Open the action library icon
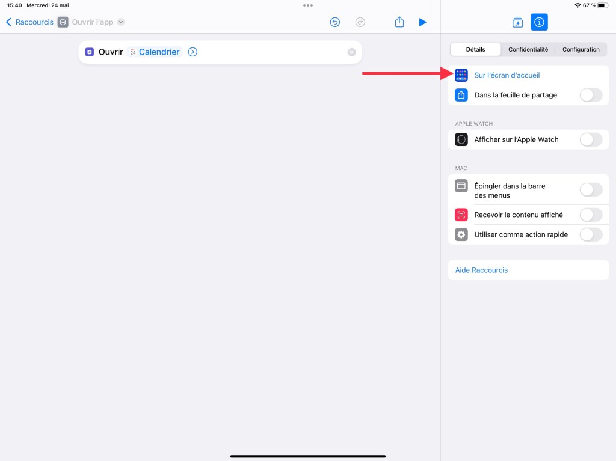Viewport: 616px width, 461px height. (x=517, y=22)
